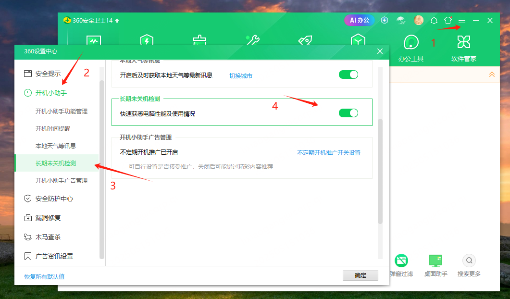Click the blue lightning hexagon icon in title bar

(x=385, y=20)
